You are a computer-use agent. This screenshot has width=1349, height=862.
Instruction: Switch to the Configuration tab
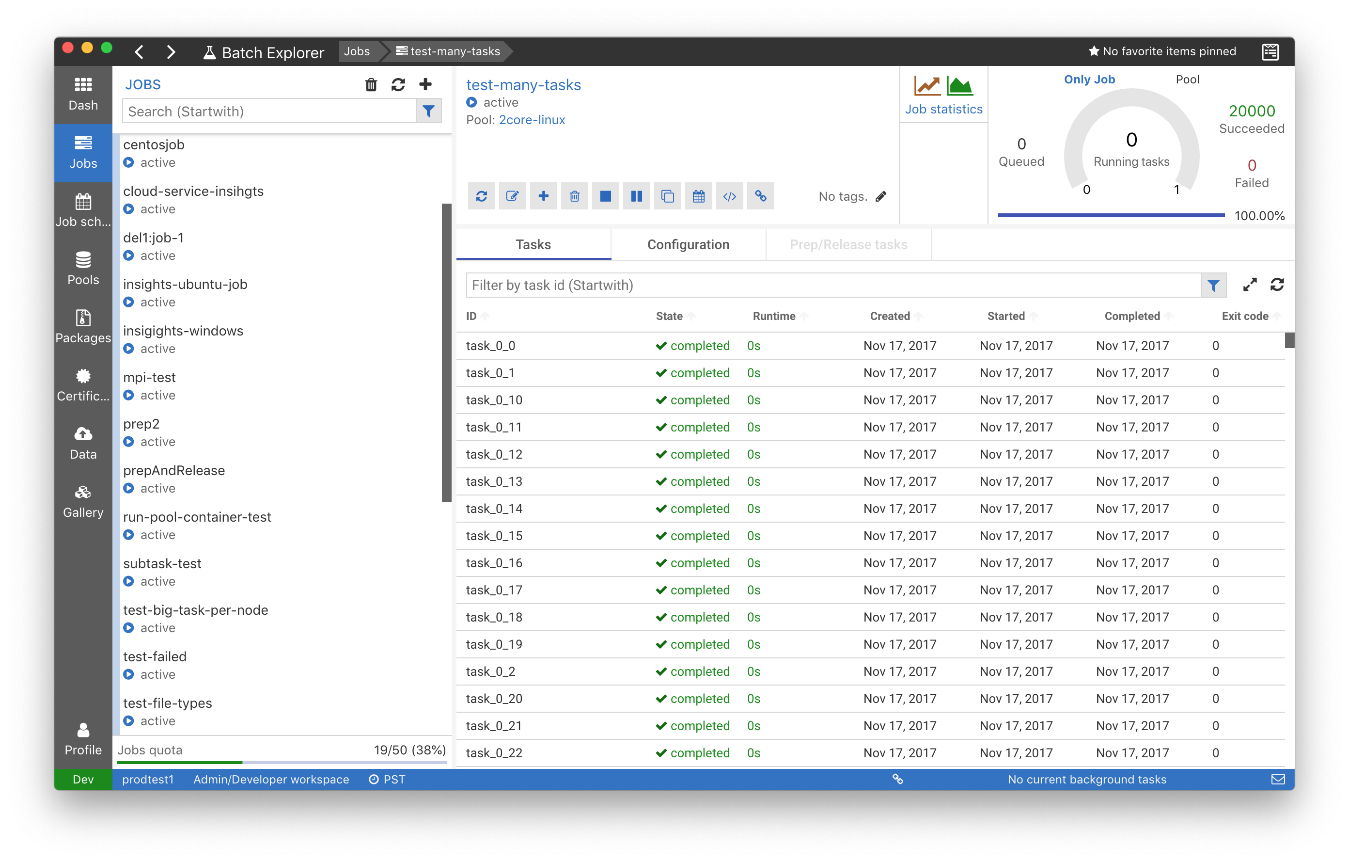688,244
